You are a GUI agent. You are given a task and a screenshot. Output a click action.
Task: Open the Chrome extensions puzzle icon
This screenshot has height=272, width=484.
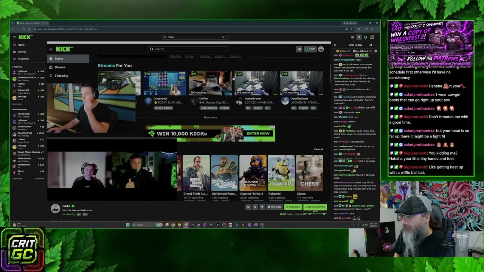(359, 29)
